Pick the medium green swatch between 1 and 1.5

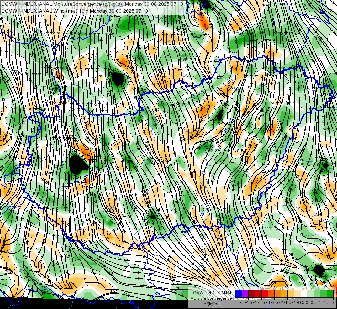click(324, 294)
